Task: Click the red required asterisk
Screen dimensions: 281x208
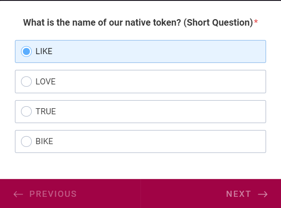Action: [256, 22]
